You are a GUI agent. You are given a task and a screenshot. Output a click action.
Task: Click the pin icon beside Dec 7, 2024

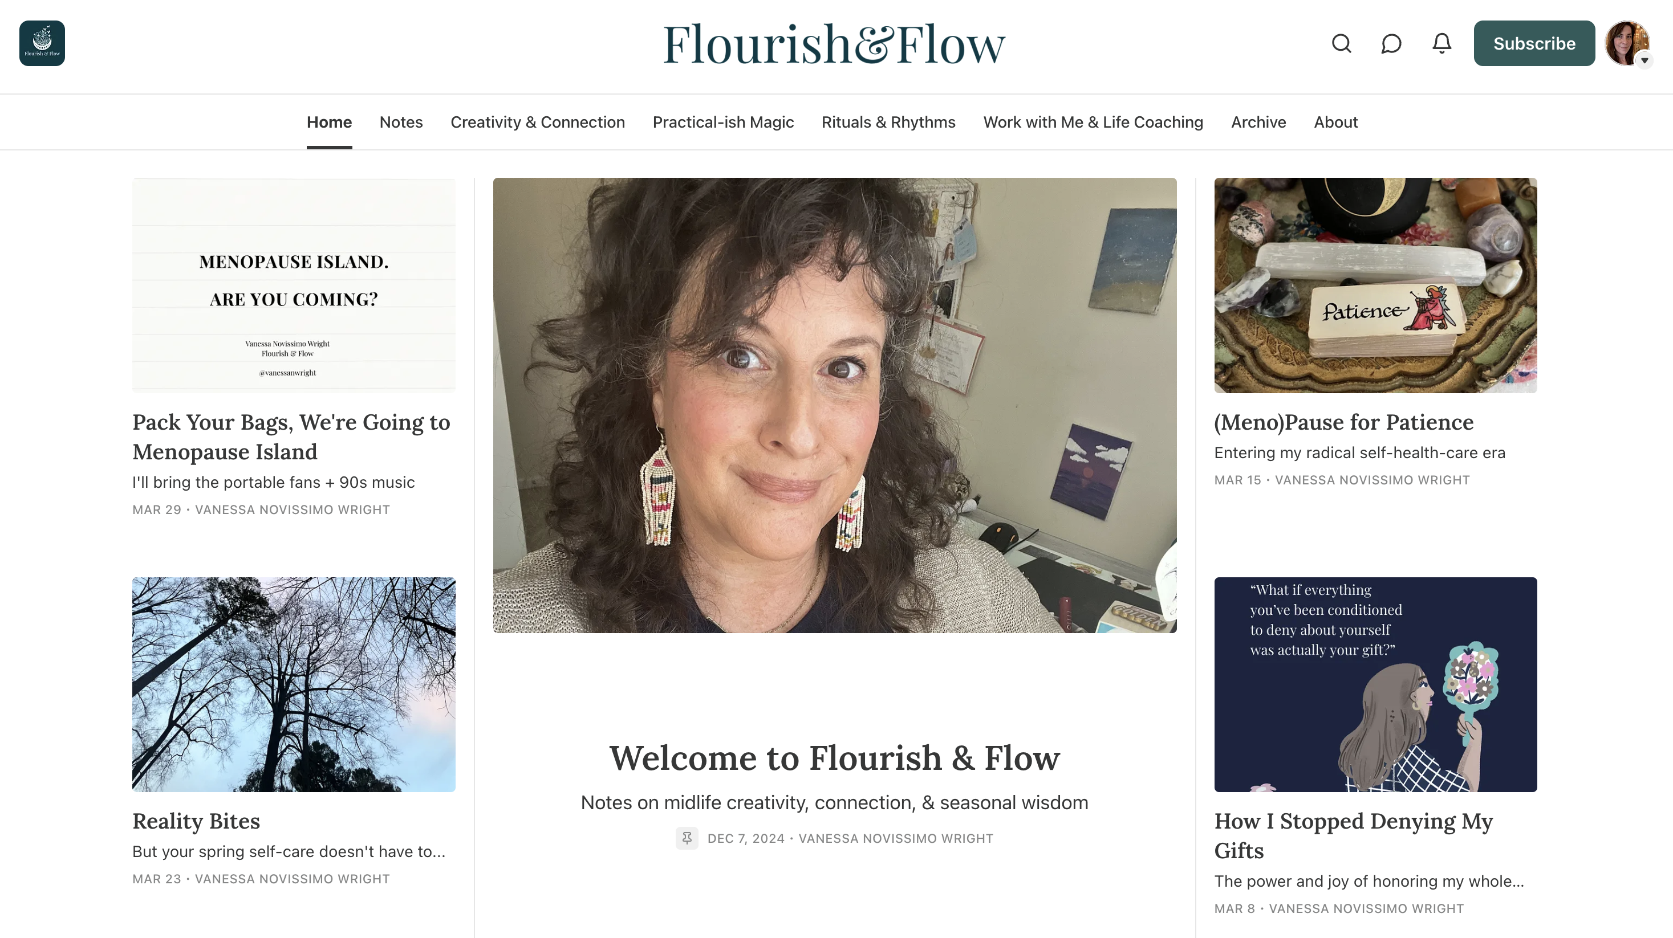click(687, 838)
